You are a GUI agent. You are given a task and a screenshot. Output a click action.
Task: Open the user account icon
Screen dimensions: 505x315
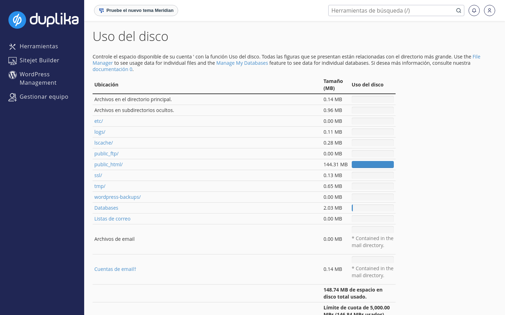[490, 10]
